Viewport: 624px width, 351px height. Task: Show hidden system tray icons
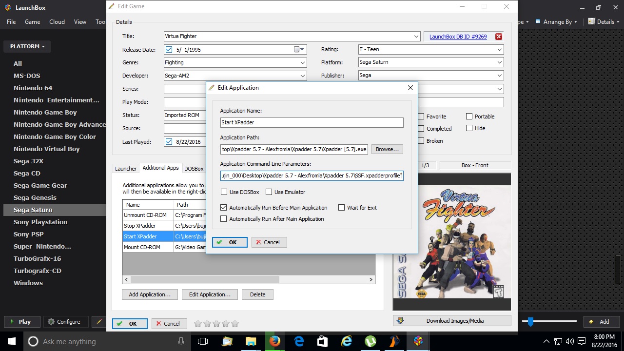click(546, 341)
